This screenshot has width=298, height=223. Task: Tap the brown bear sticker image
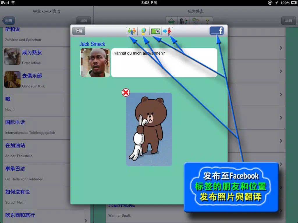pos(149,129)
